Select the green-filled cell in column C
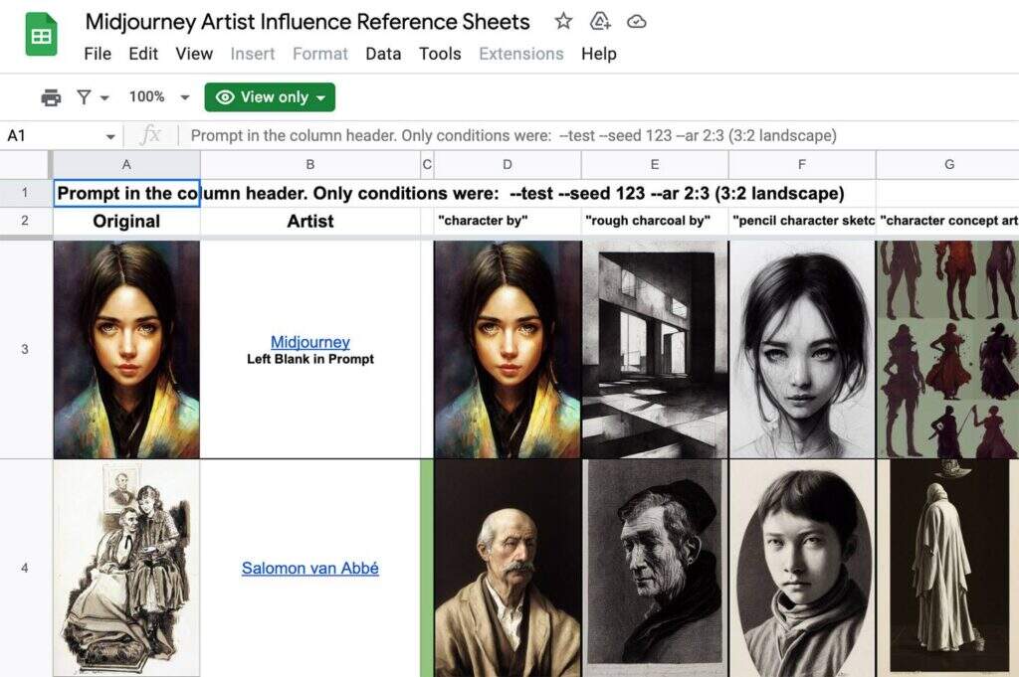This screenshot has width=1019, height=677. click(427, 568)
